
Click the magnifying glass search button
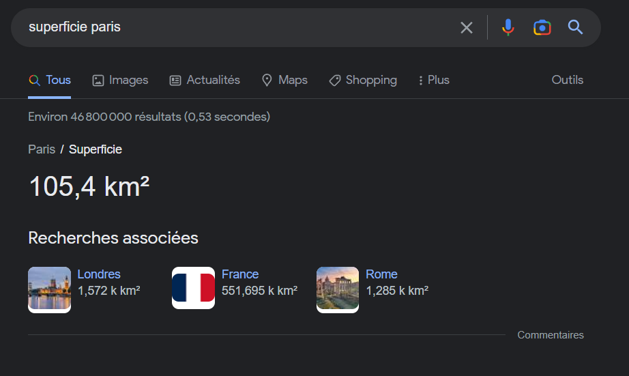coord(575,27)
